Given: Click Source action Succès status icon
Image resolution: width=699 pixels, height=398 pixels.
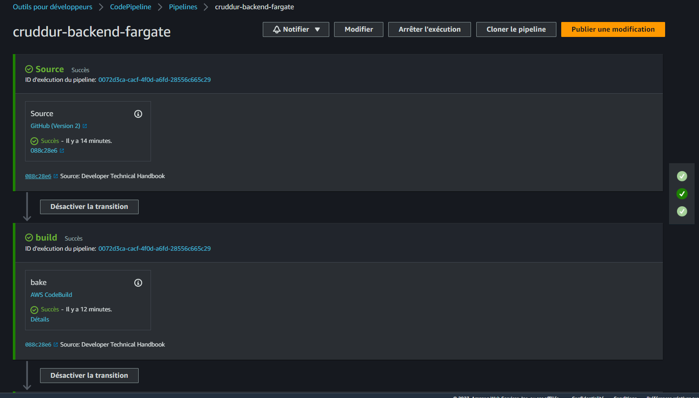Looking at the screenshot, I should pos(34,141).
